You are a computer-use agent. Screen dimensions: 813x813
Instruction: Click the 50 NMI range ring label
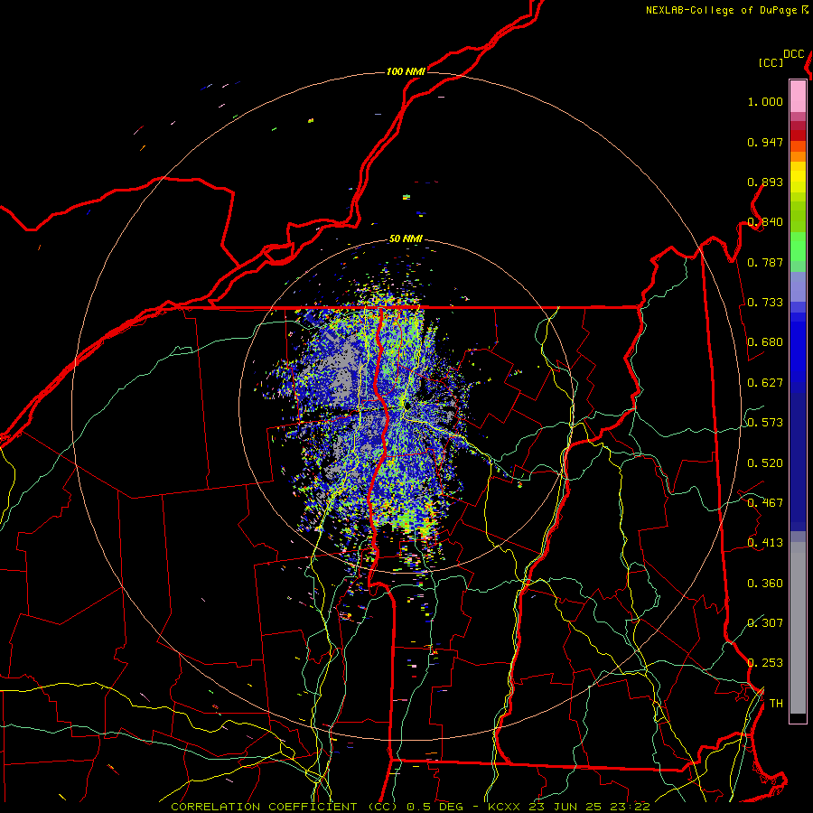[406, 238]
